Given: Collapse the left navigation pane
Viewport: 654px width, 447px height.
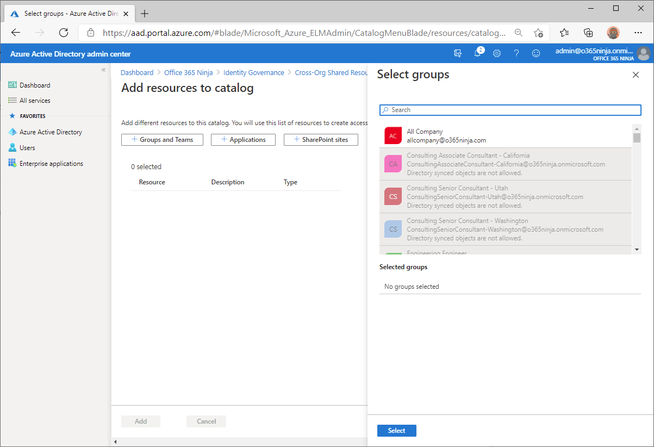Looking at the screenshot, I should pyautogui.click(x=103, y=69).
